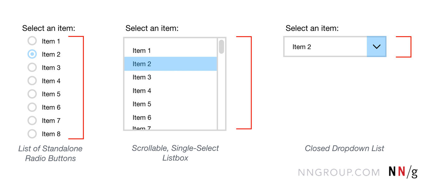Select the Item 4 radio button
Screen dimensions: 431x188
tap(32, 81)
